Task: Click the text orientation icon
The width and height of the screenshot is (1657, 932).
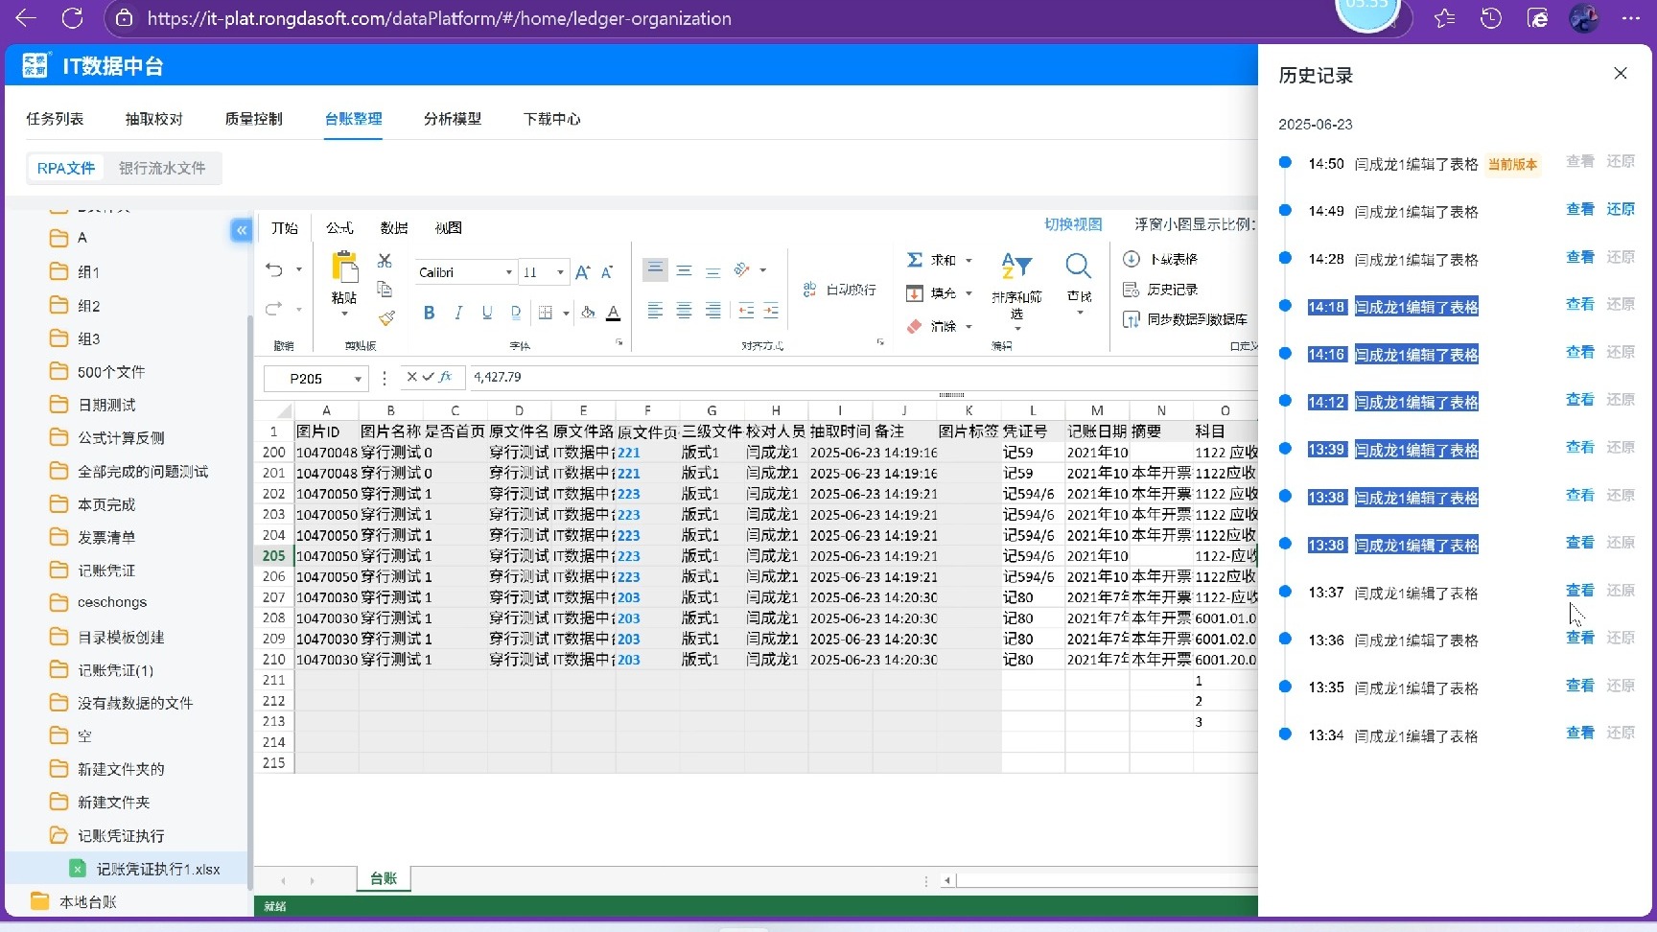Action: [741, 270]
